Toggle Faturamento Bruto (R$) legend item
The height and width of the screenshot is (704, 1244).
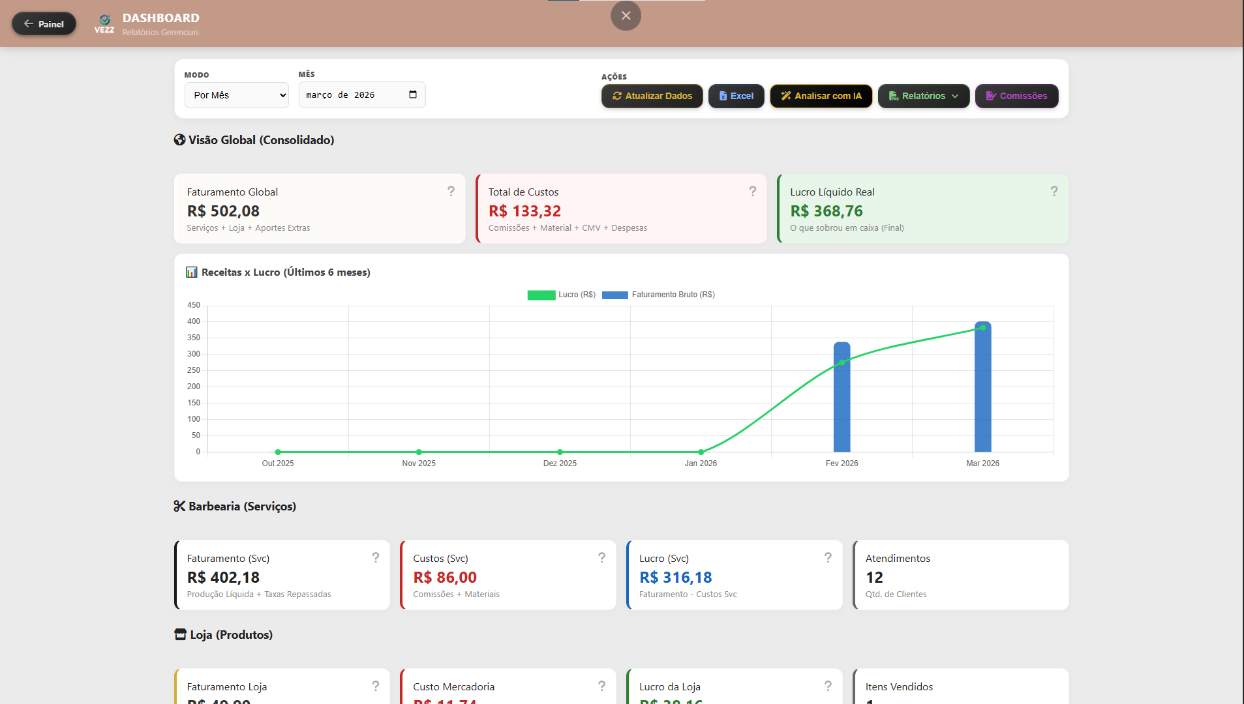[659, 295]
